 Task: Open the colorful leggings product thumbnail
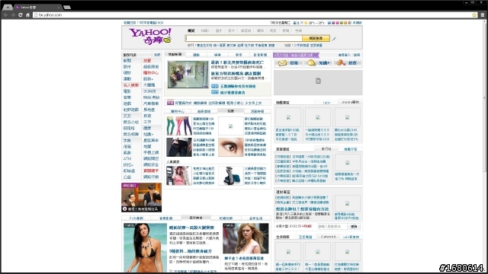179,126
